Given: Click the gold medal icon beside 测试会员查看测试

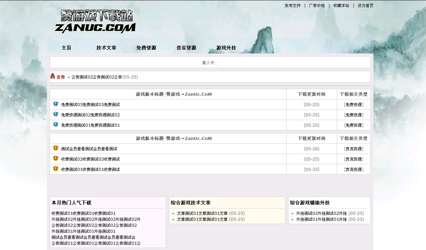Looking at the screenshot, I should (x=56, y=148).
